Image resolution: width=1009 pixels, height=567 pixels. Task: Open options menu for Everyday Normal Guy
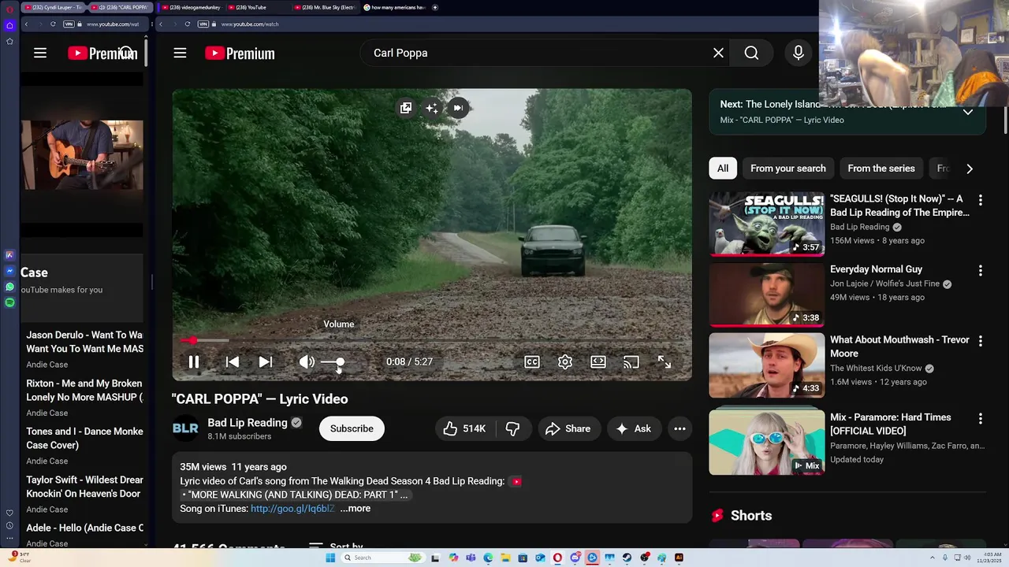981,270
